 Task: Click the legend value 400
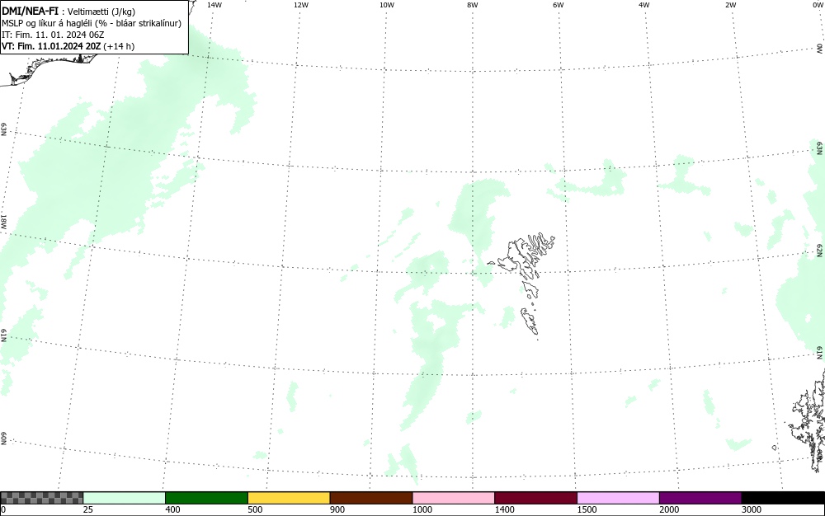(x=172, y=509)
